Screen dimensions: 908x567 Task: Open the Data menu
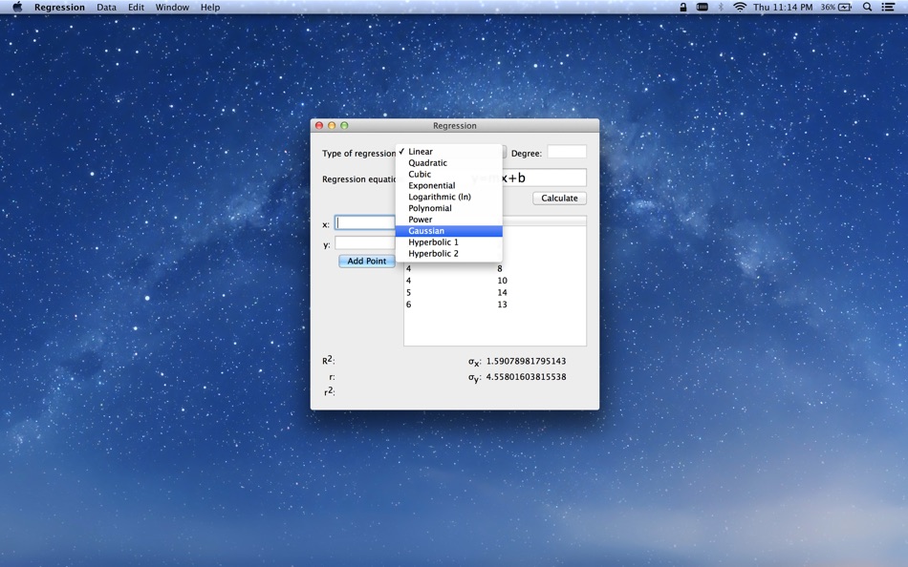[x=106, y=7]
